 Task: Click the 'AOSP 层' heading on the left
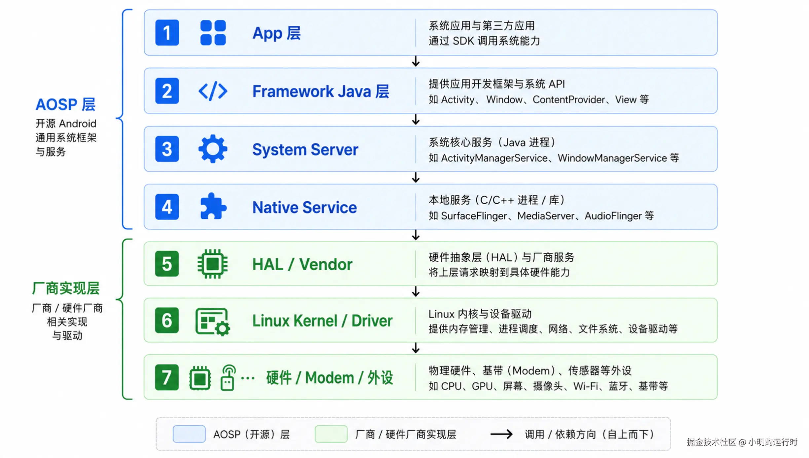click(x=65, y=104)
